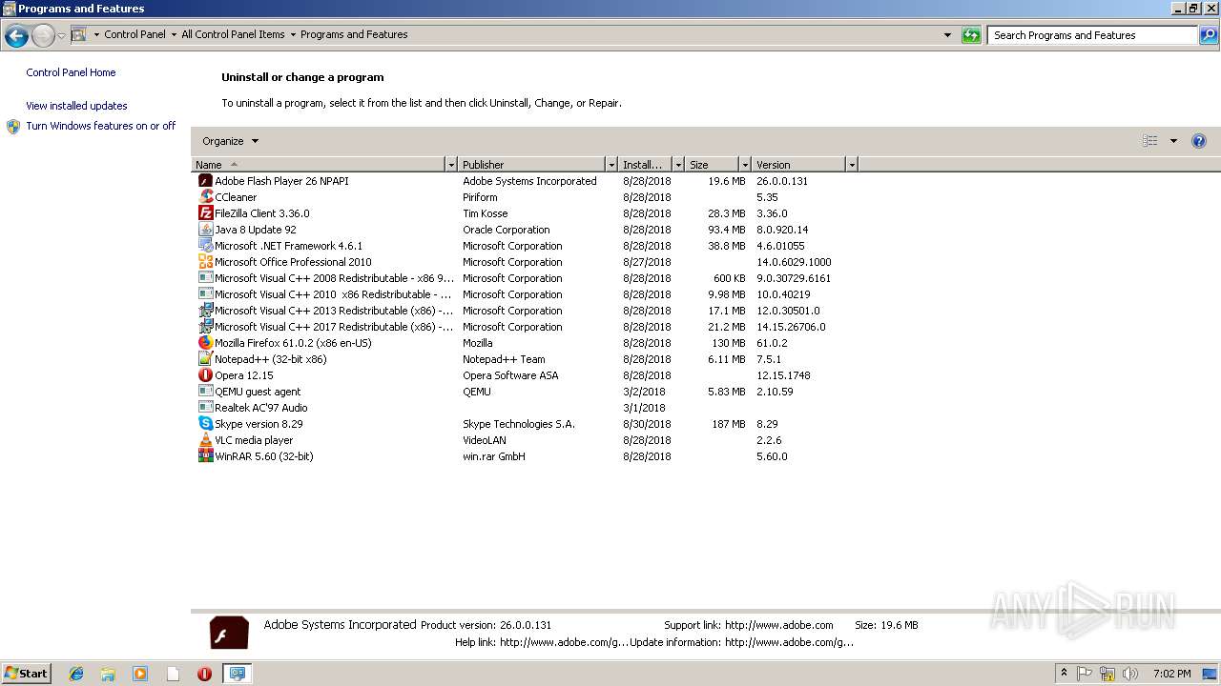1221x686 pixels.
Task: Open Internet Explorer from the taskbar
Action: (x=76, y=674)
